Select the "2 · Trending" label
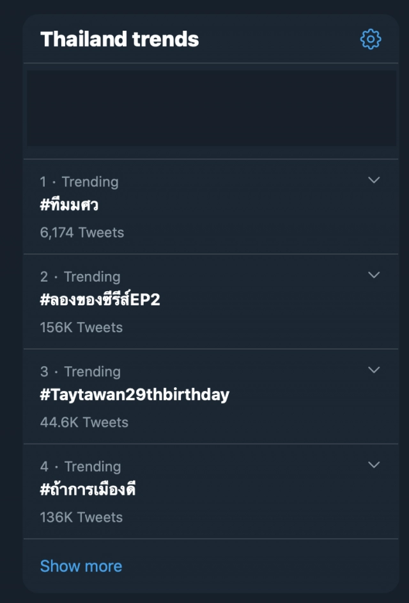 [x=80, y=277]
